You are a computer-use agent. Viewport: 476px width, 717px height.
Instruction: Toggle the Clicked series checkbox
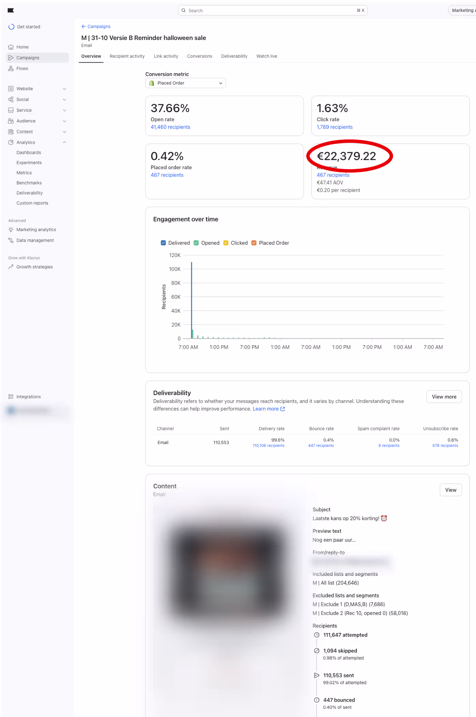pos(226,243)
